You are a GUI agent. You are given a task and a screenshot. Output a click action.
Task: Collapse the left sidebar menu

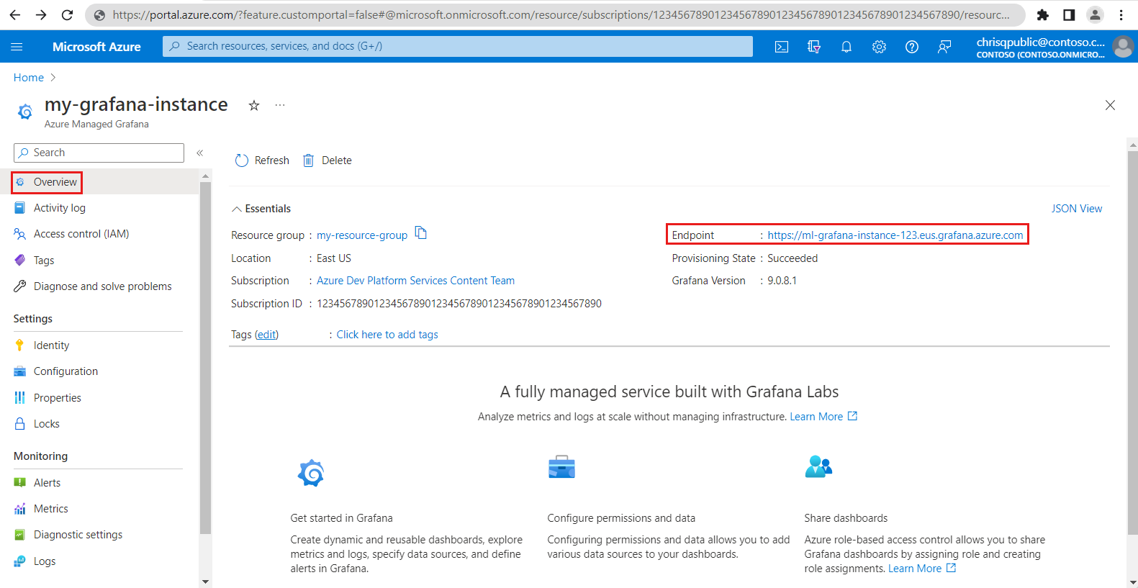(x=200, y=153)
